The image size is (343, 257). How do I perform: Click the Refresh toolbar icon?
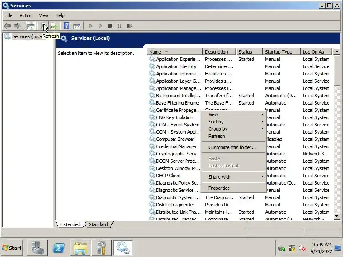tap(44, 26)
